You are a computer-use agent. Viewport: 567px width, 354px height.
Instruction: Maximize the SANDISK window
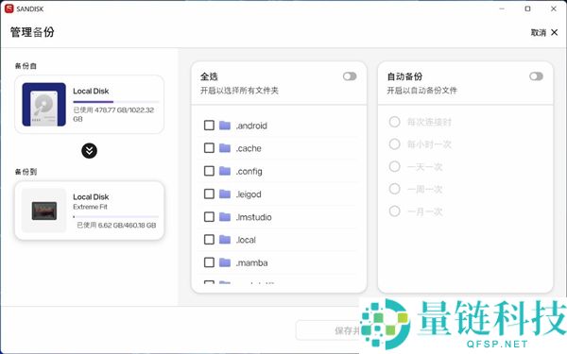[527, 8]
